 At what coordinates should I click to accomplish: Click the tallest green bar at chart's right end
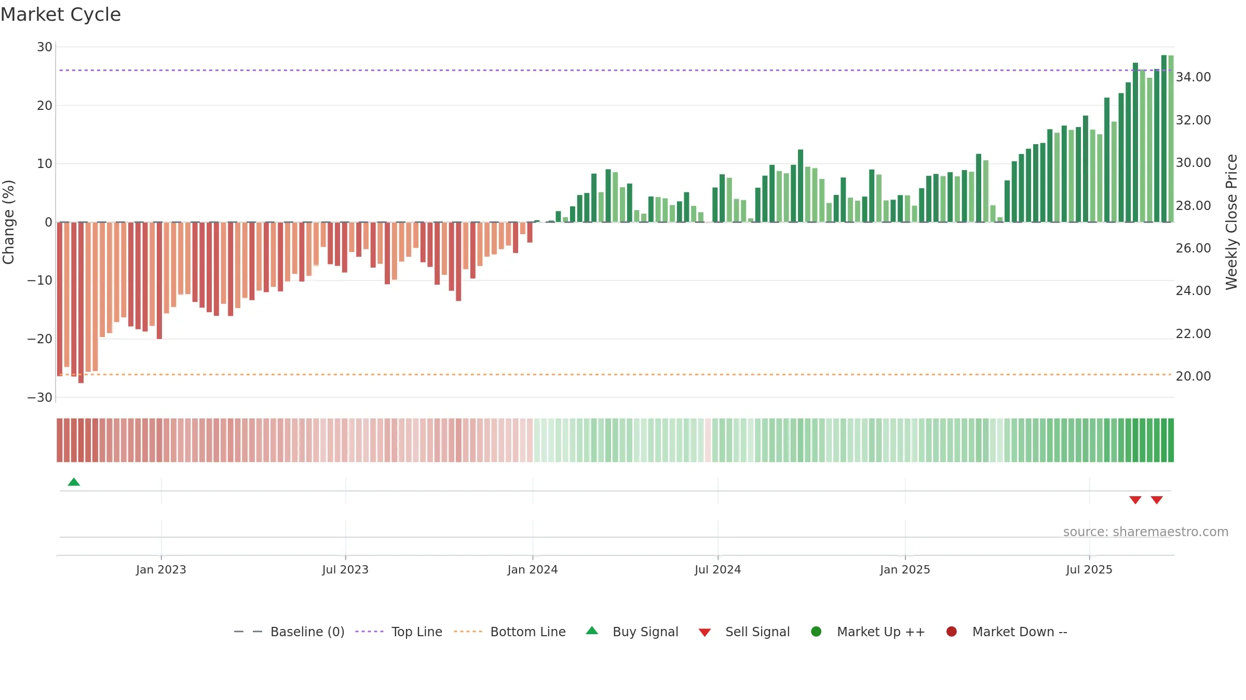pos(1164,138)
